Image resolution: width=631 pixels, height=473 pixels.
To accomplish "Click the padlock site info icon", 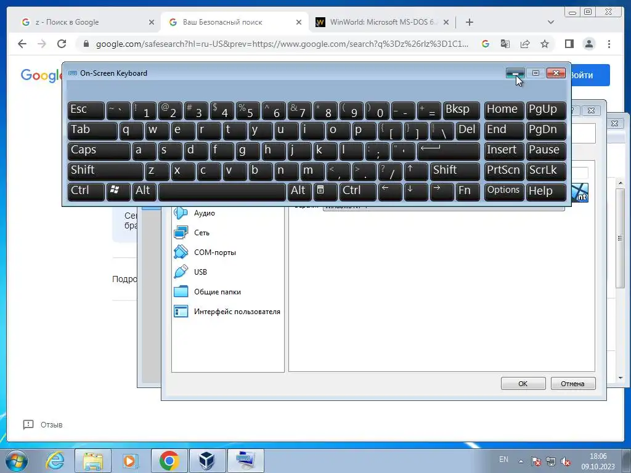I will coord(86,44).
